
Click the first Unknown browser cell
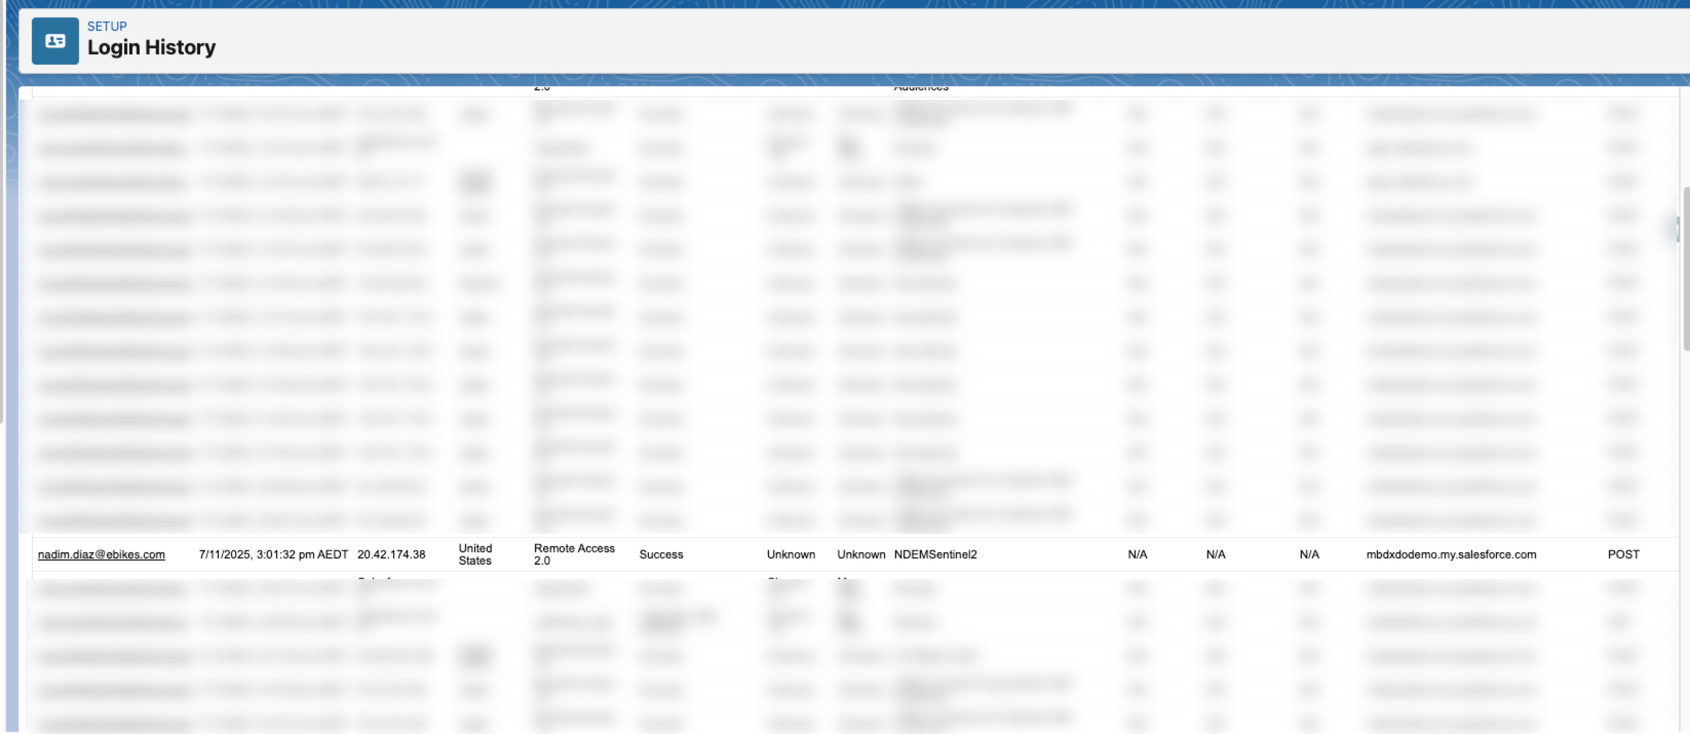[791, 554]
